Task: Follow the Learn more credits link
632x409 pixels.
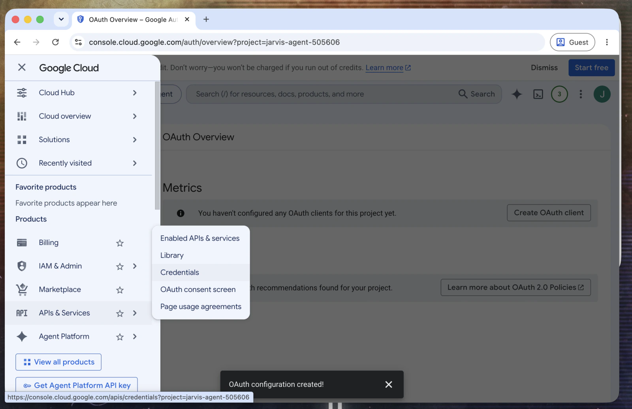Action: coord(388,68)
